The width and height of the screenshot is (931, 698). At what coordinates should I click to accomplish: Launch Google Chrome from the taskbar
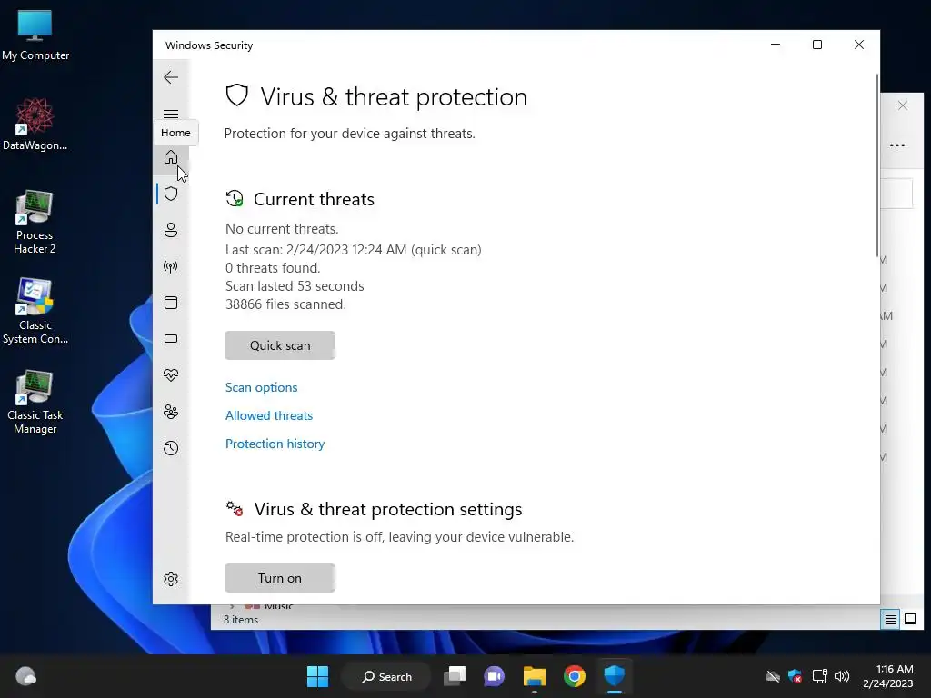[575, 676]
